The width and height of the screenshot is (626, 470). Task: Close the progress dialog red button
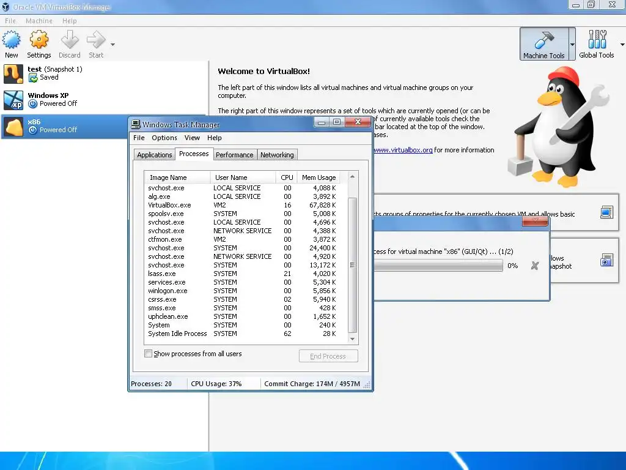click(x=535, y=221)
